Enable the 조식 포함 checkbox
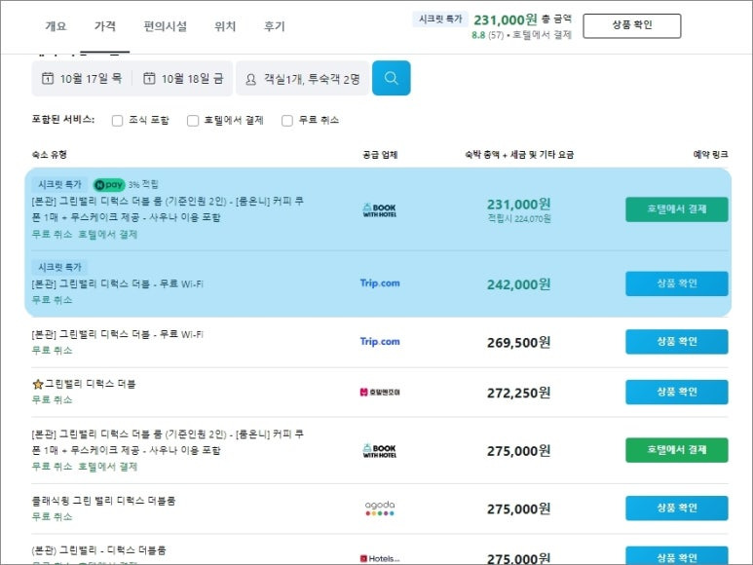Screen dimensions: 753x565 point(117,121)
